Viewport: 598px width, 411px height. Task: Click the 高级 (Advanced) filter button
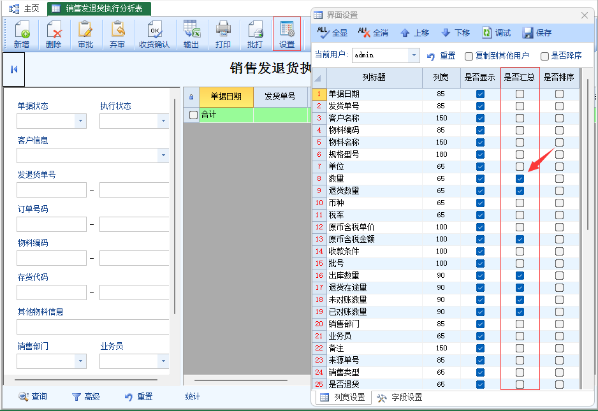[85, 396]
